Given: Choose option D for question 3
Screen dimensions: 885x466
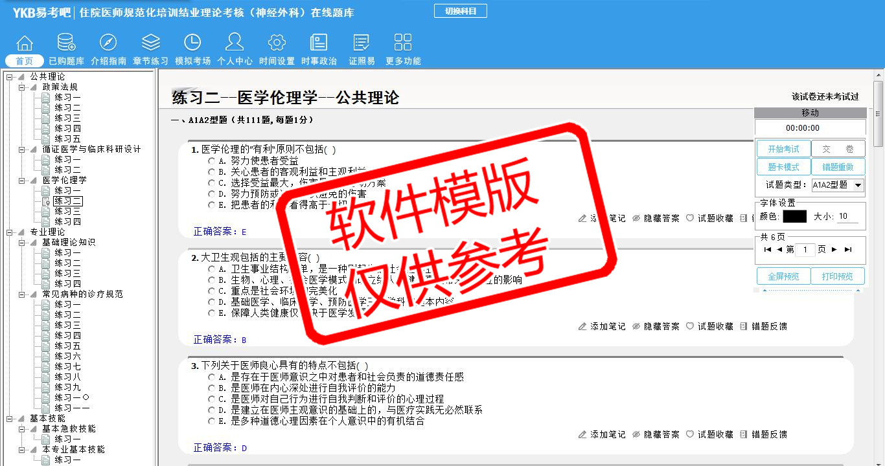Looking at the screenshot, I should [212, 410].
